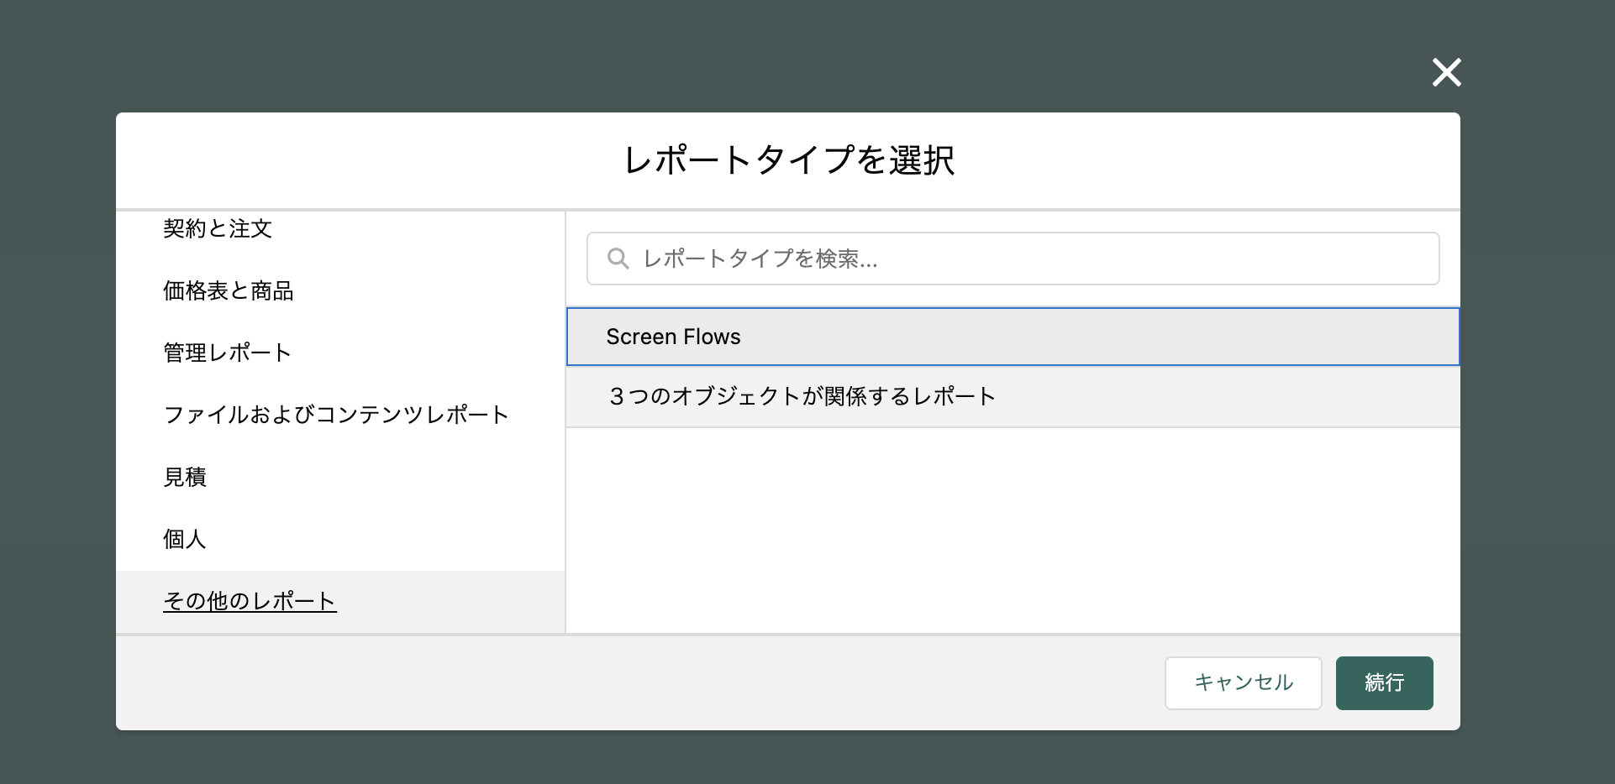Select the 価格表と商品 category
Image resolution: width=1615 pixels, height=784 pixels.
[x=227, y=291]
